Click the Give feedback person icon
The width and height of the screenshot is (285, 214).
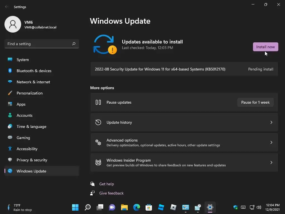point(92,193)
